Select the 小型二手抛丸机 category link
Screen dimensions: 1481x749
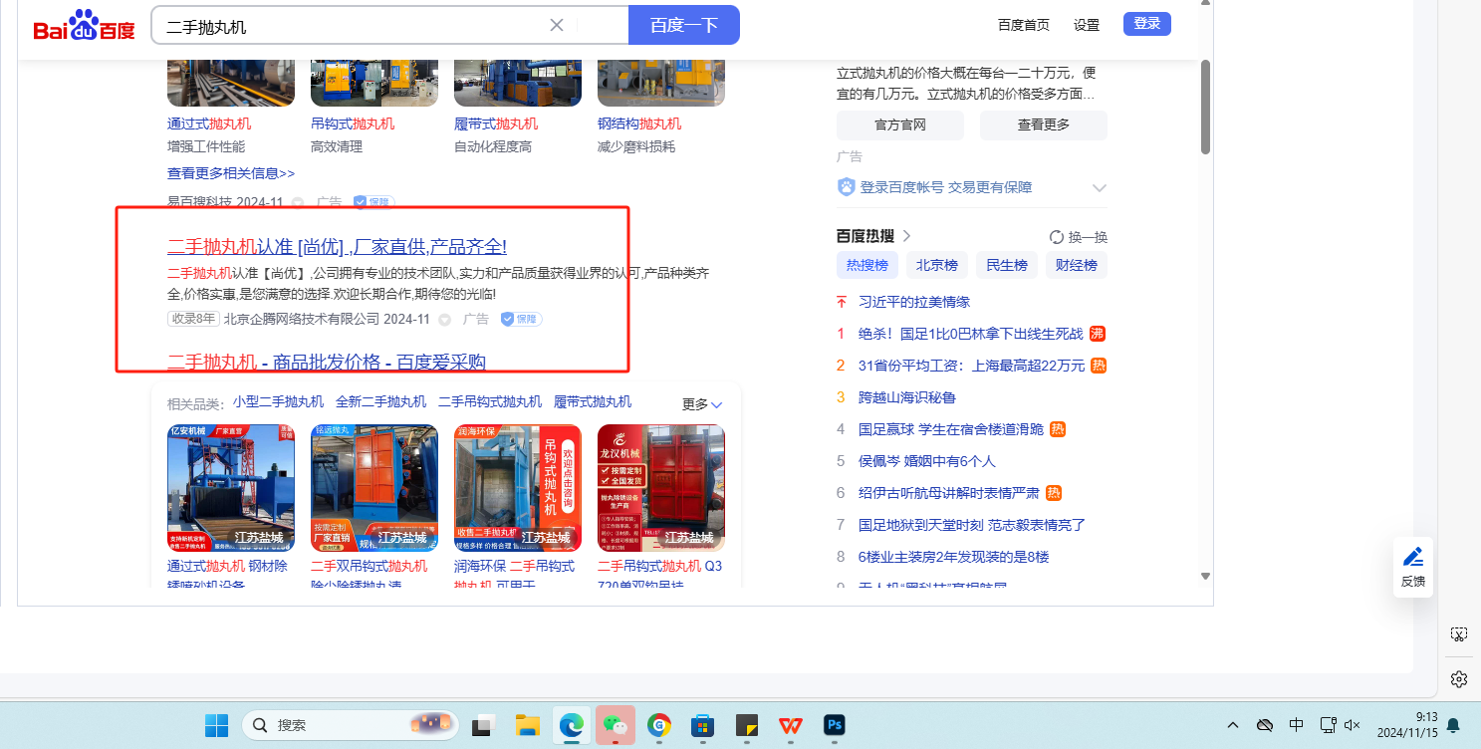[279, 402]
